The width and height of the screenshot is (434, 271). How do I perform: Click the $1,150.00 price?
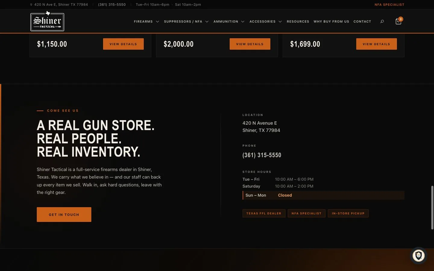(x=52, y=44)
